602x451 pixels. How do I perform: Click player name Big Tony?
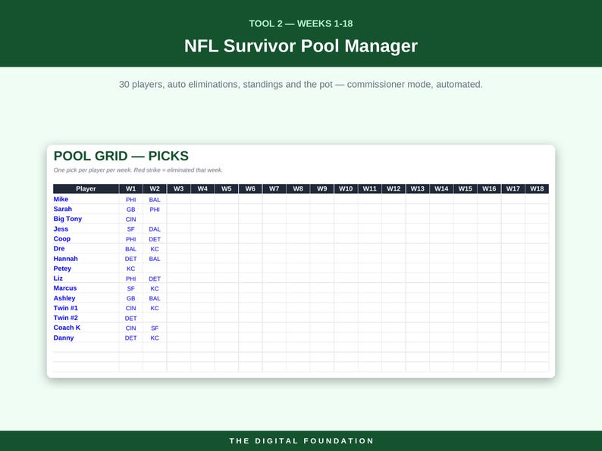[67, 219]
